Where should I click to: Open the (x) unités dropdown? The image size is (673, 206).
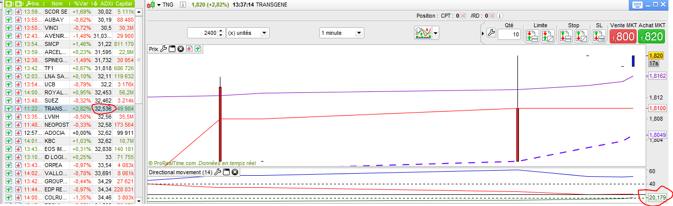tap(248, 33)
